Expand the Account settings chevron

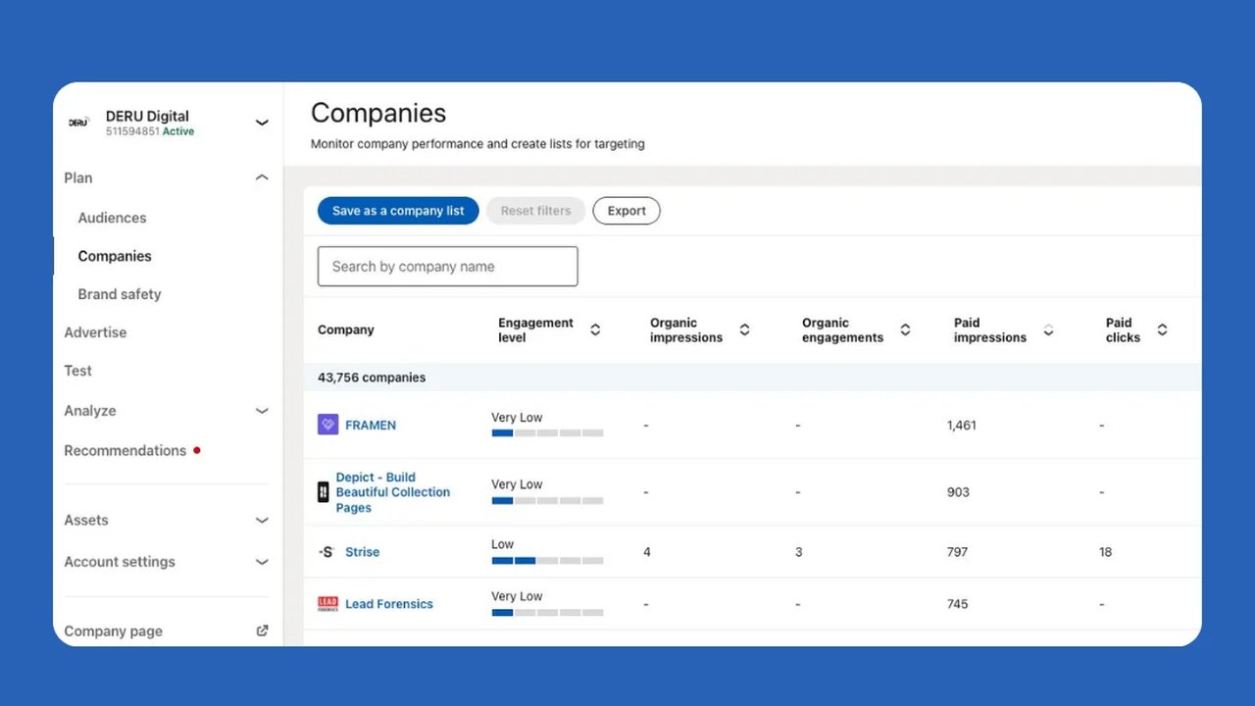click(x=262, y=562)
